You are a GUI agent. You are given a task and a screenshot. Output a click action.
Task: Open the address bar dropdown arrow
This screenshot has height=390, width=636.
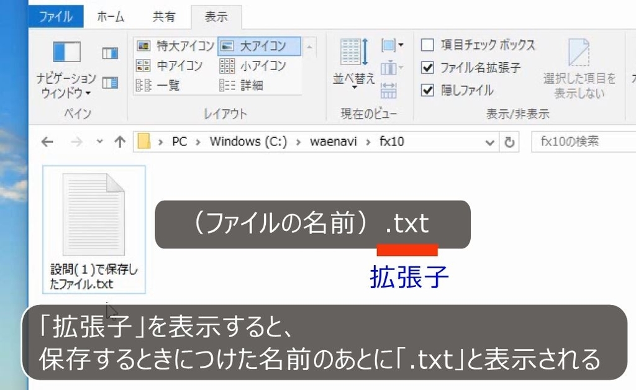click(490, 142)
